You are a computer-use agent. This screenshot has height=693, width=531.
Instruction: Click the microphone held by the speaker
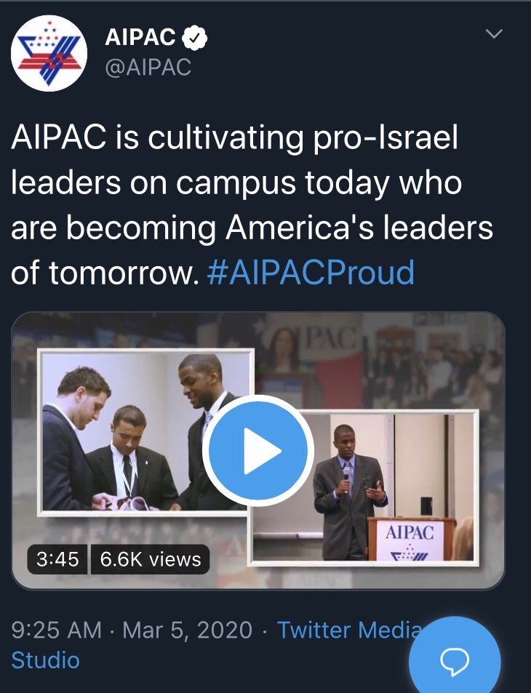[x=347, y=473]
